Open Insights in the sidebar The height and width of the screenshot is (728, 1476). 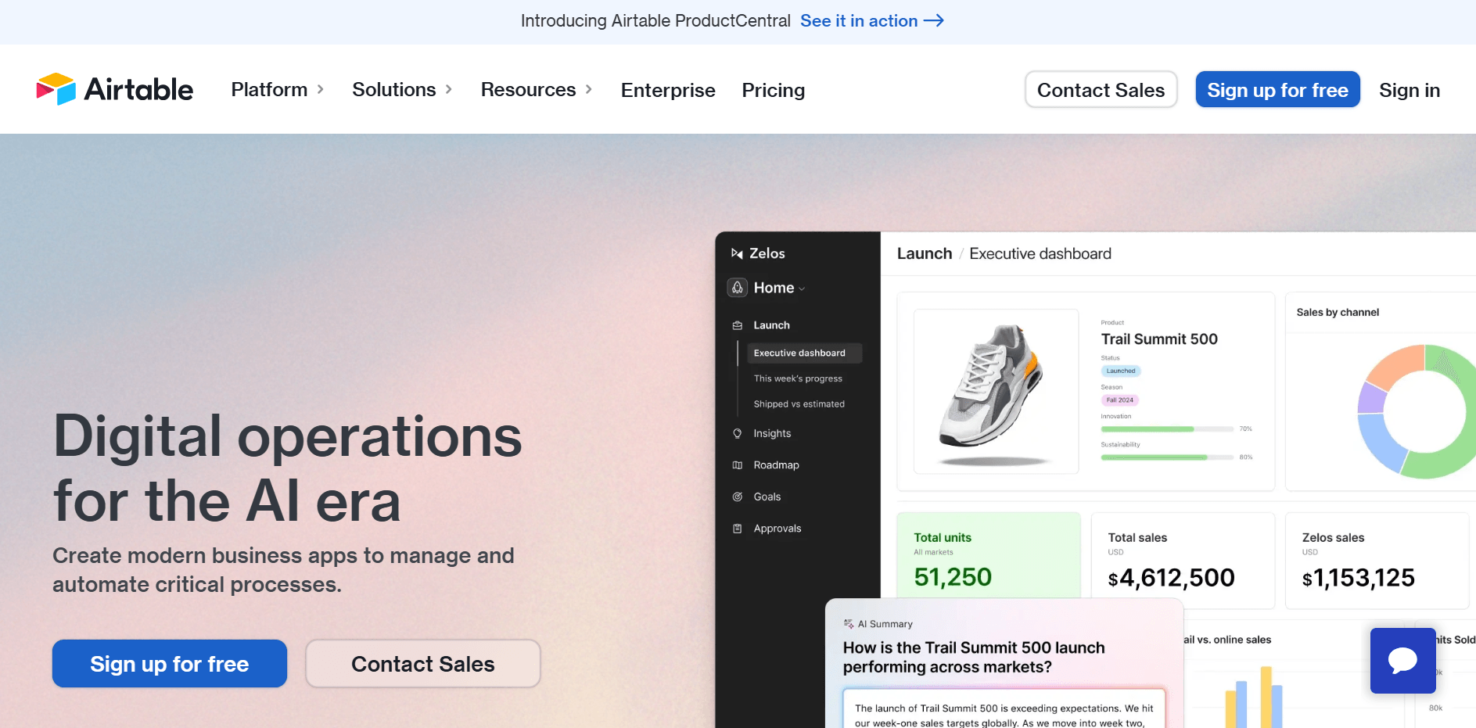click(x=772, y=433)
